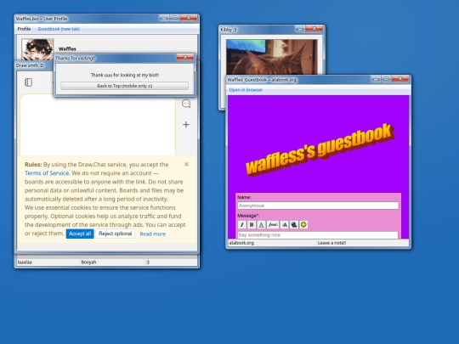Open the text size tool in guestbook
The width and height of the screenshot is (459, 344).
pyautogui.click(x=285, y=224)
